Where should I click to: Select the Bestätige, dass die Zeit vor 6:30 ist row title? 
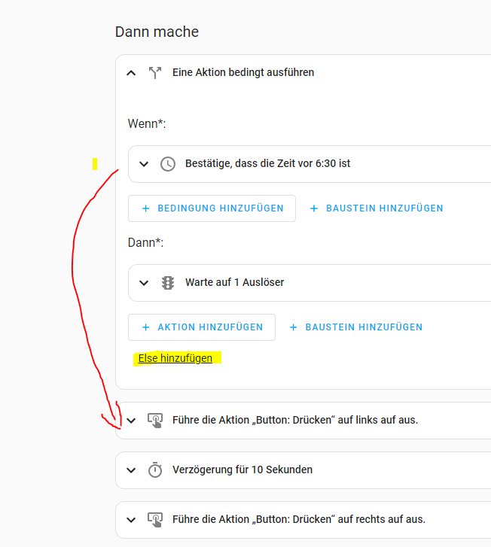[x=267, y=163]
